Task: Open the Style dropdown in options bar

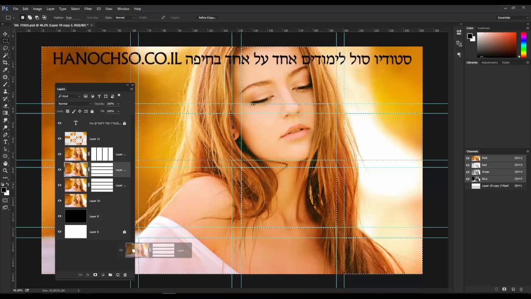Action: 125,18
